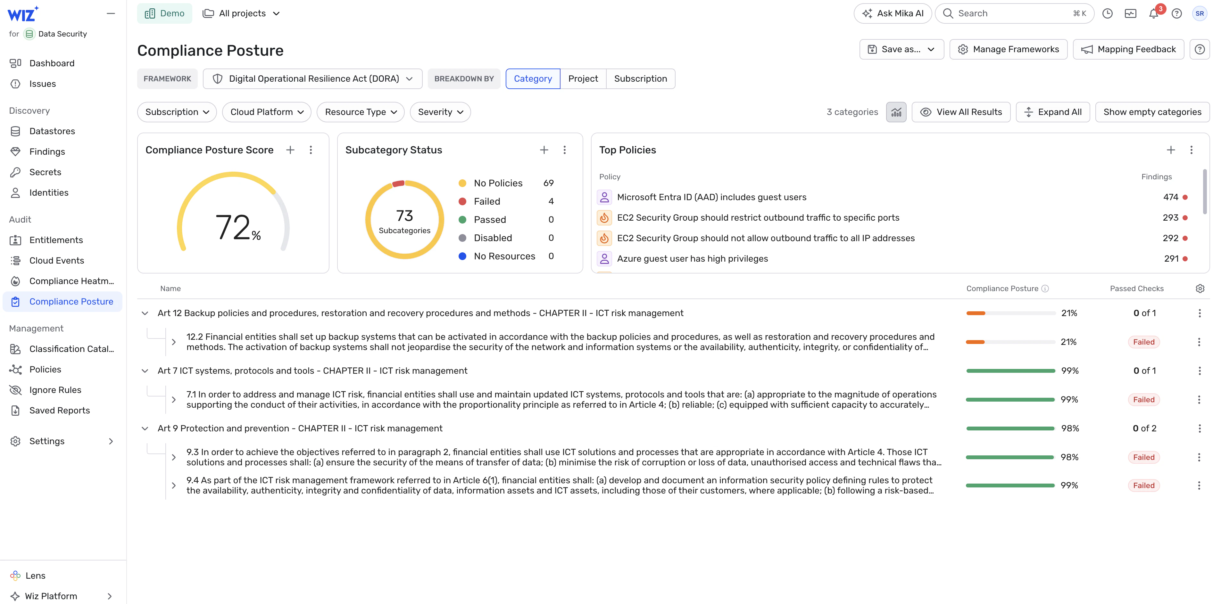Image resolution: width=1221 pixels, height=604 pixels.
Task: Open row actions for 9.3 subcategory
Action: [x=1199, y=457]
